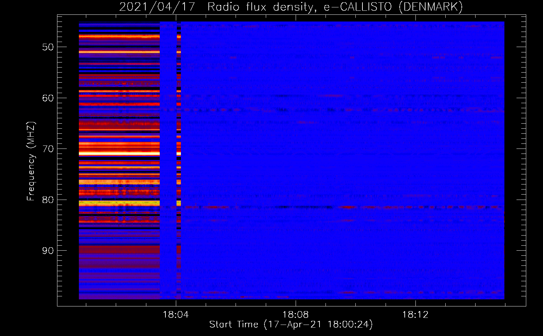Click the 60 frequency tick label
Image resolution: width=543 pixels, height=336 pixels.
[48, 98]
